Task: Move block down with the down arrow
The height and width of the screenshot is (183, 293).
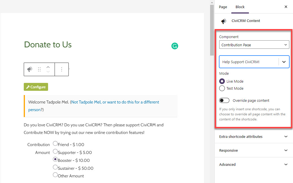Action: [x=48, y=72]
